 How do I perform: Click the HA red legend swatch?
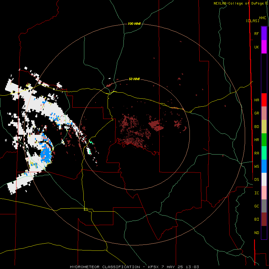264,100
